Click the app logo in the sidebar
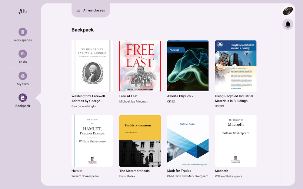This screenshot has width=303, height=189. pos(23,12)
